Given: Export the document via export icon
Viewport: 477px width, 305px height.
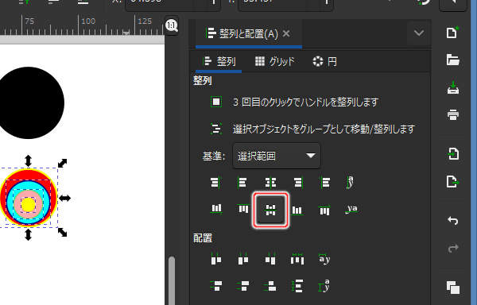Looking at the screenshot, I should tap(452, 182).
